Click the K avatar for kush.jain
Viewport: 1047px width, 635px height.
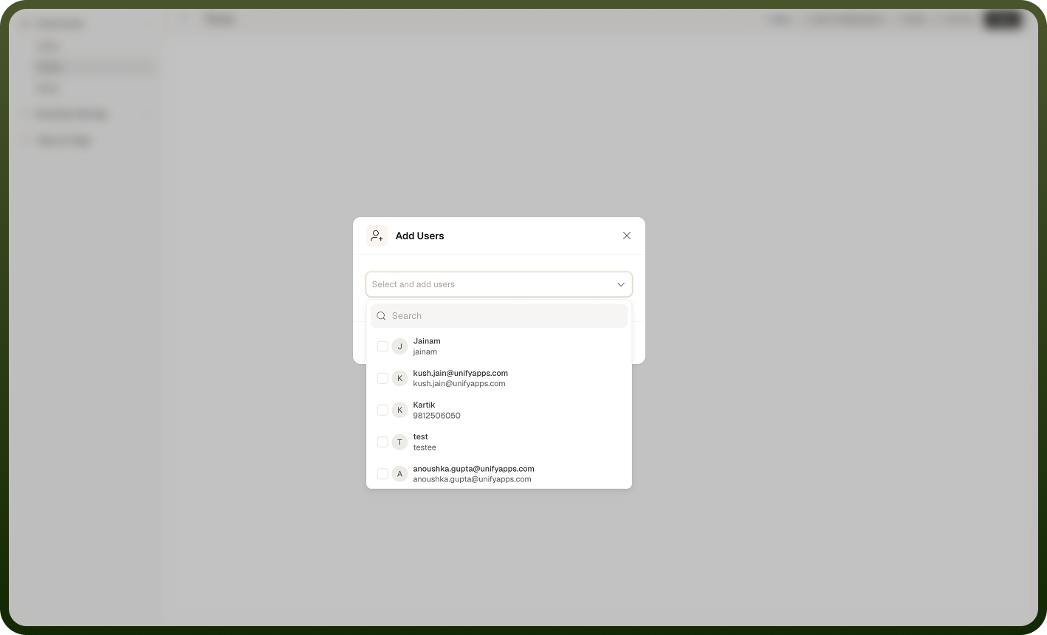click(x=400, y=378)
